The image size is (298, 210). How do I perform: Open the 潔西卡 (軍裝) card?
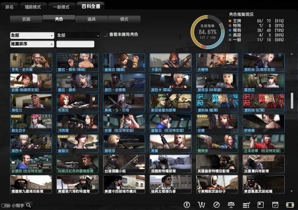pyautogui.click(x=171, y=83)
